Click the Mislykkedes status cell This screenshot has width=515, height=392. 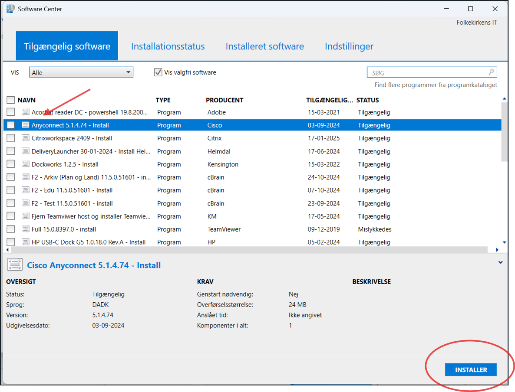click(374, 229)
